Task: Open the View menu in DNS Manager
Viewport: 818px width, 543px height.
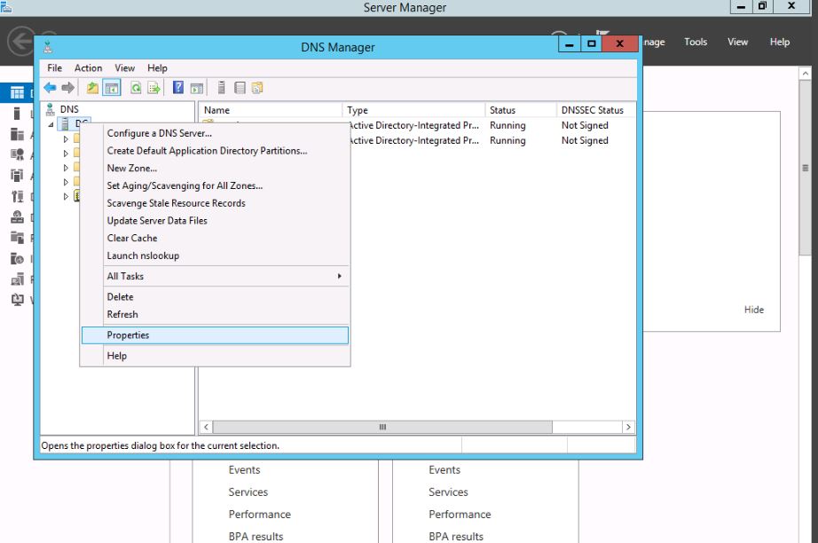Action: click(x=125, y=67)
